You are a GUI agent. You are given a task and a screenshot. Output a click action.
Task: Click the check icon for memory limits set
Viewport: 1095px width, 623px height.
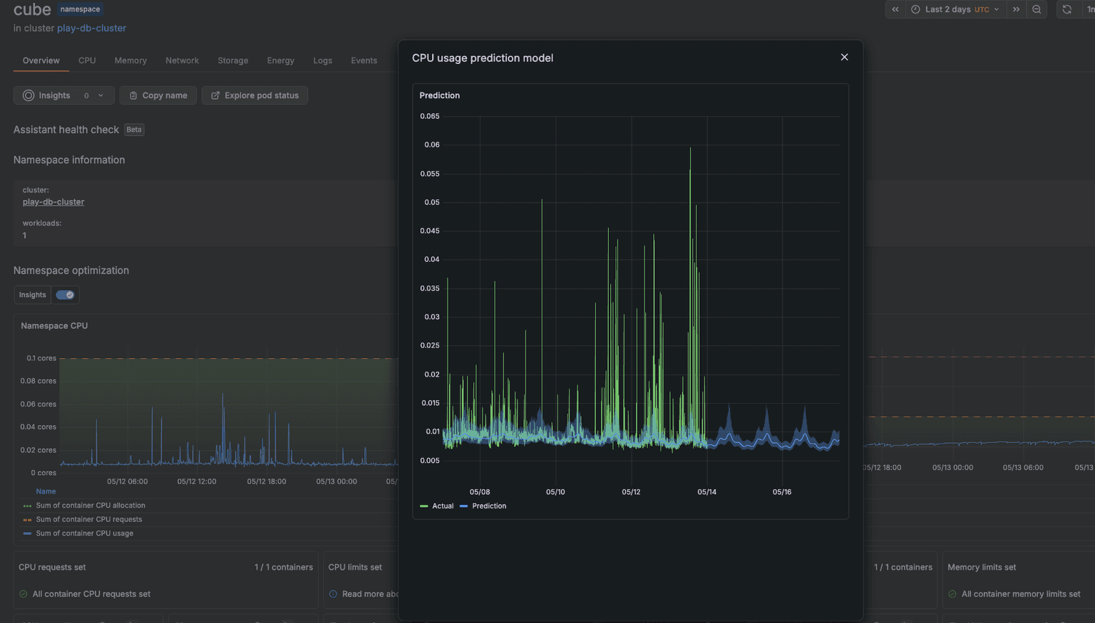pyautogui.click(x=952, y=594)
